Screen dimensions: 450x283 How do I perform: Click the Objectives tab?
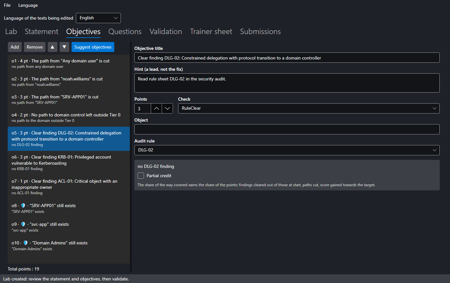(83, 32)
